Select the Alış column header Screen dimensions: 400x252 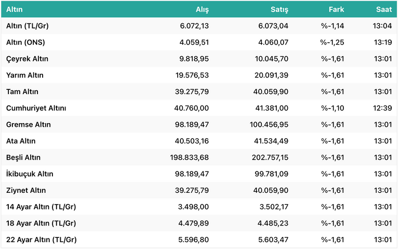pos(202,9)
